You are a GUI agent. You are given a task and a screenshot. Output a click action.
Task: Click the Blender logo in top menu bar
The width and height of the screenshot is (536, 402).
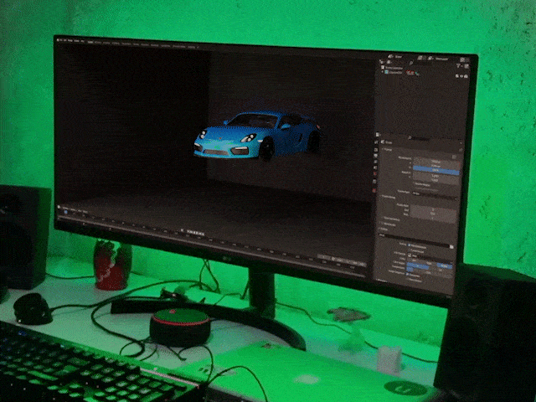pos(58,39)
